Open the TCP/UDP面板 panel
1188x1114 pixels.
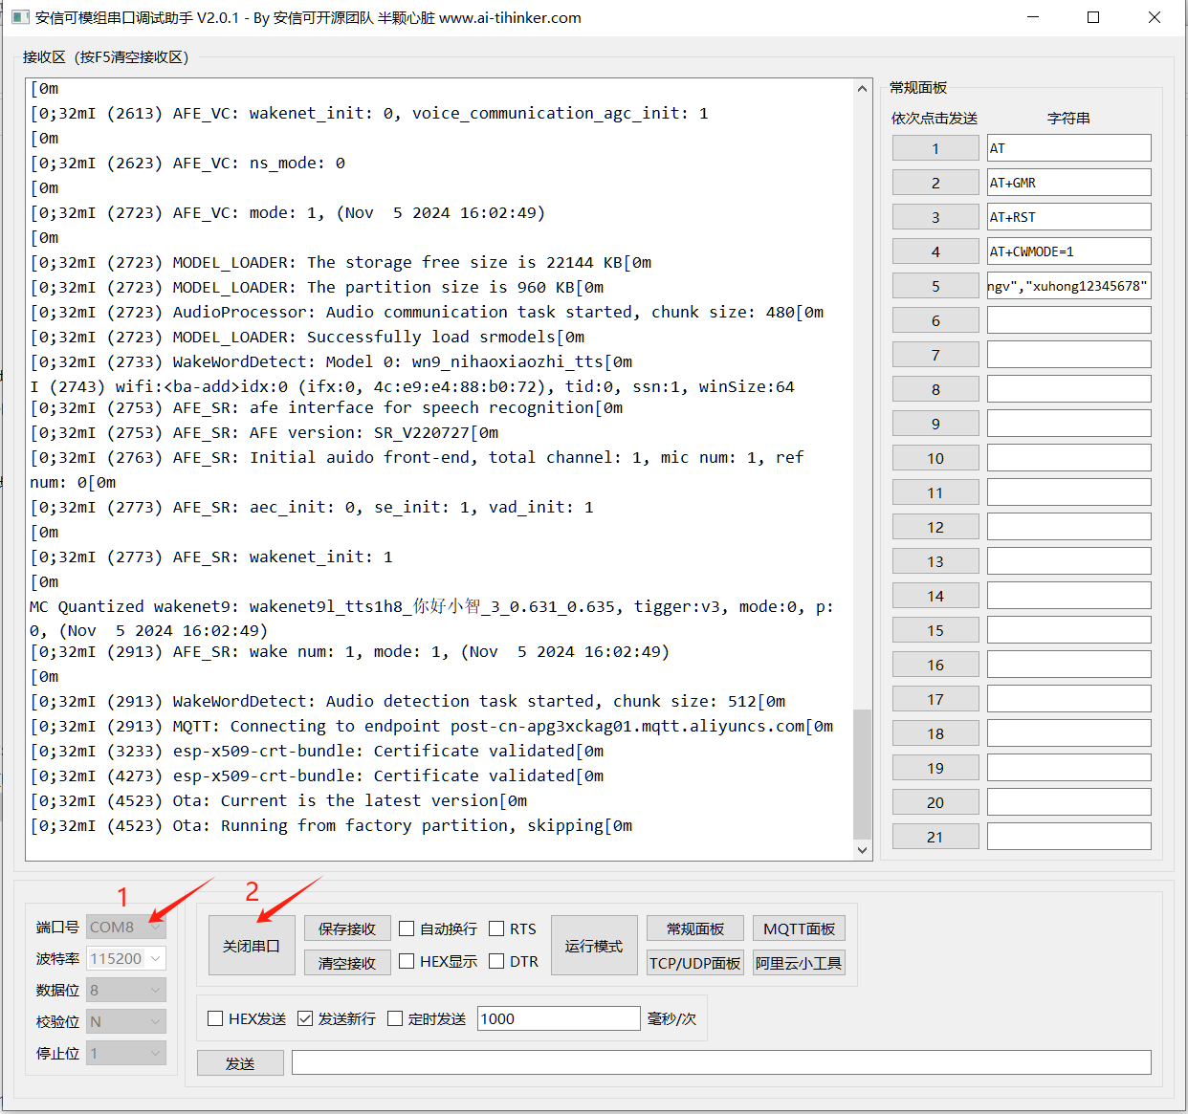point(694,963)
